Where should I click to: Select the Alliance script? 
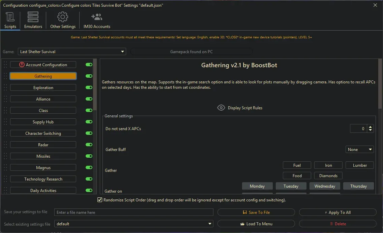[x=43, y=99]
